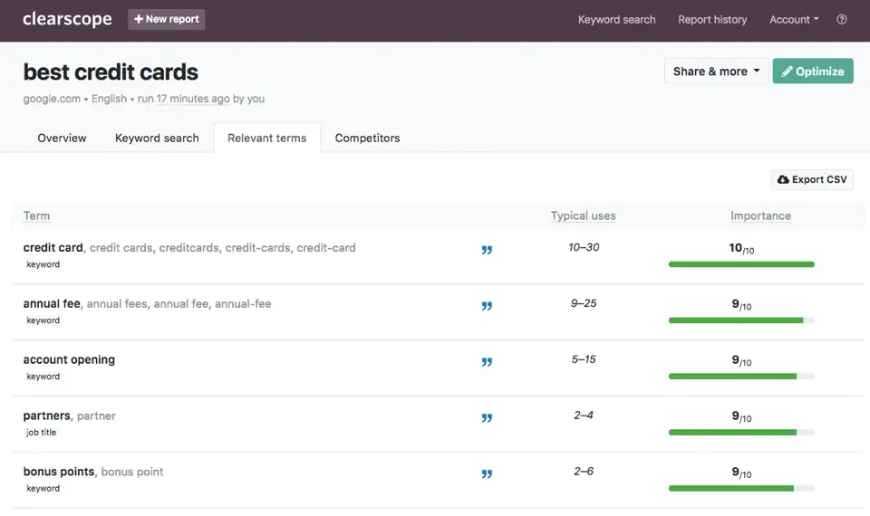Viewport: 870px width, 516px height.
Task: Sort by the Importance column header
Action: coord(760,215)
